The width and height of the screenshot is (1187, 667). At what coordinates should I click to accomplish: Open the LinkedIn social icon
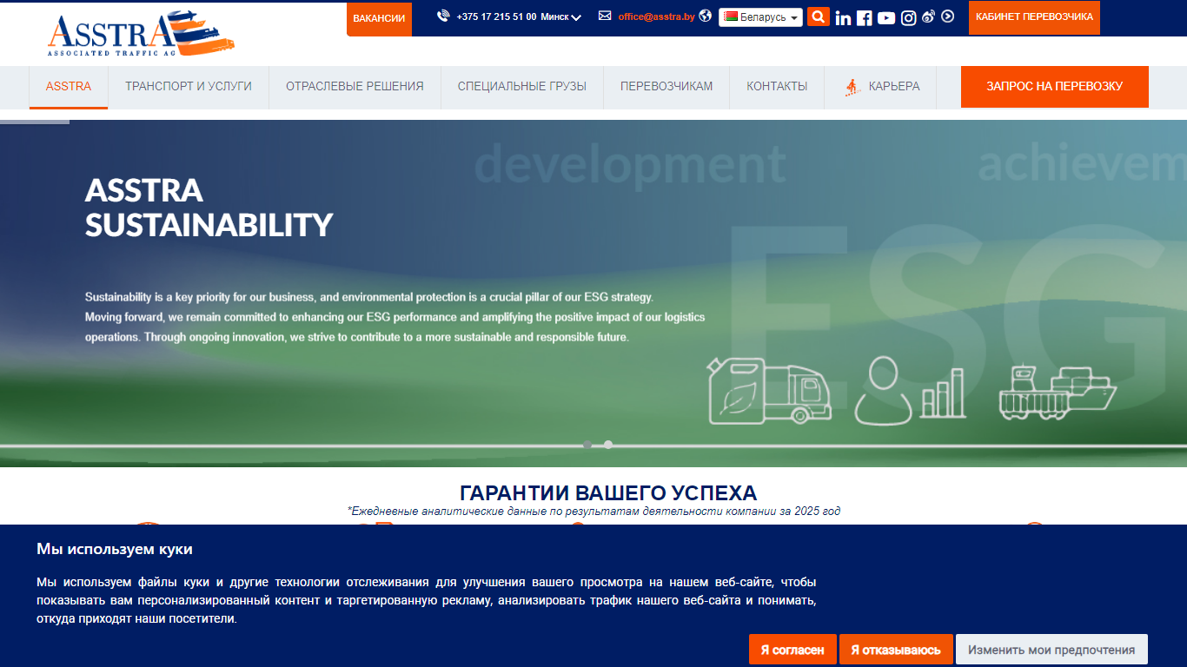pyautogui.click(x=843, y=17)
